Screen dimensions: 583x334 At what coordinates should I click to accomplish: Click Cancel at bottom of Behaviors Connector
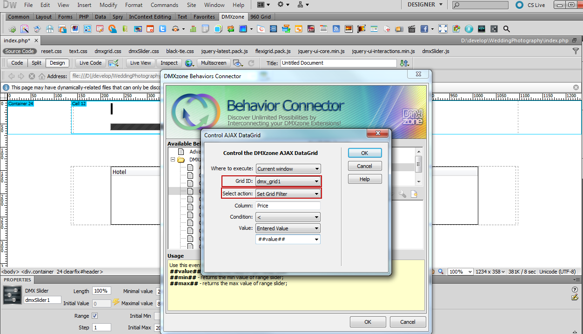click(408, 322)
